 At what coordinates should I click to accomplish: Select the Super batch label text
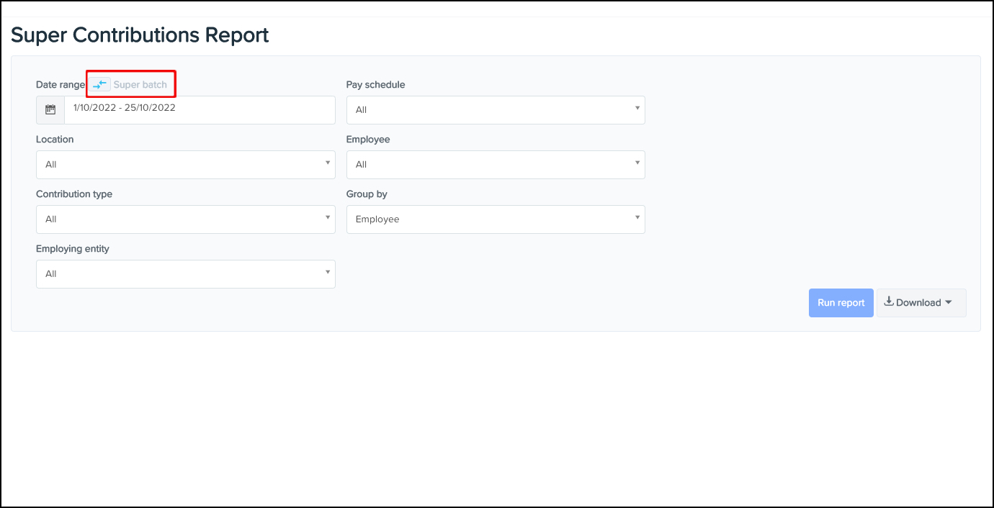pyautogui.click(x=140, y=85)
